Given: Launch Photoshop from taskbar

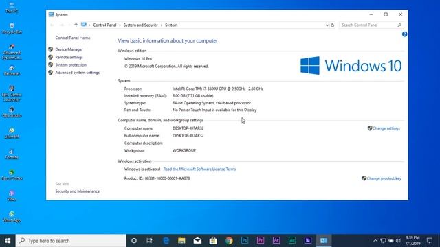Looking at the screenshot, I should point(245,241).
